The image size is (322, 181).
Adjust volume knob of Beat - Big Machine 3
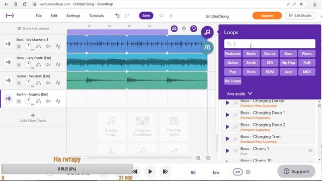pos(28,46)
